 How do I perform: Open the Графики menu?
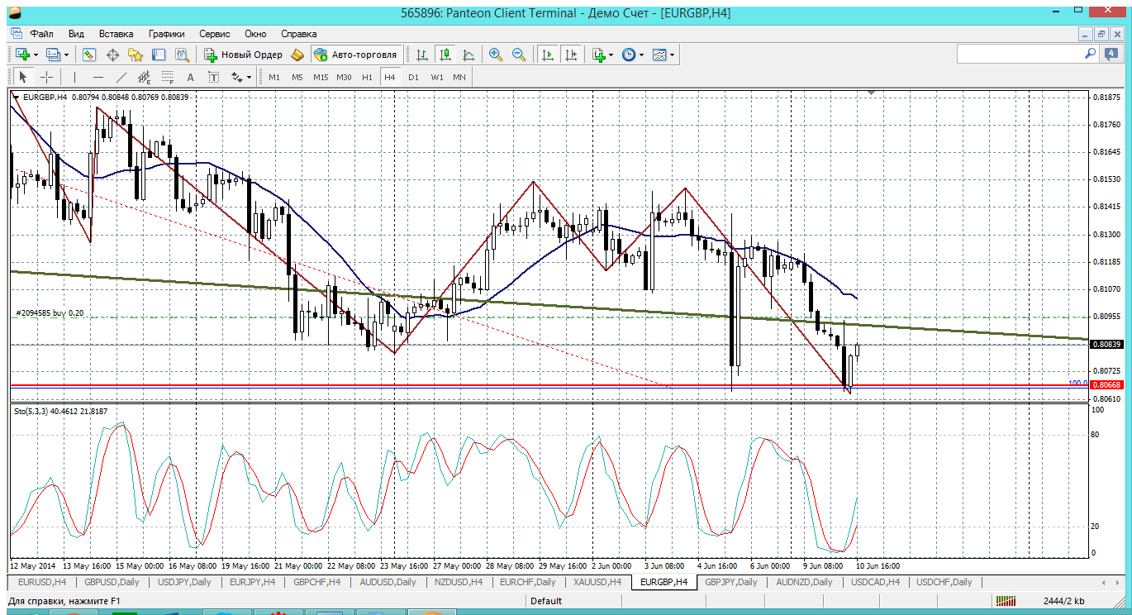click(166, 34)
